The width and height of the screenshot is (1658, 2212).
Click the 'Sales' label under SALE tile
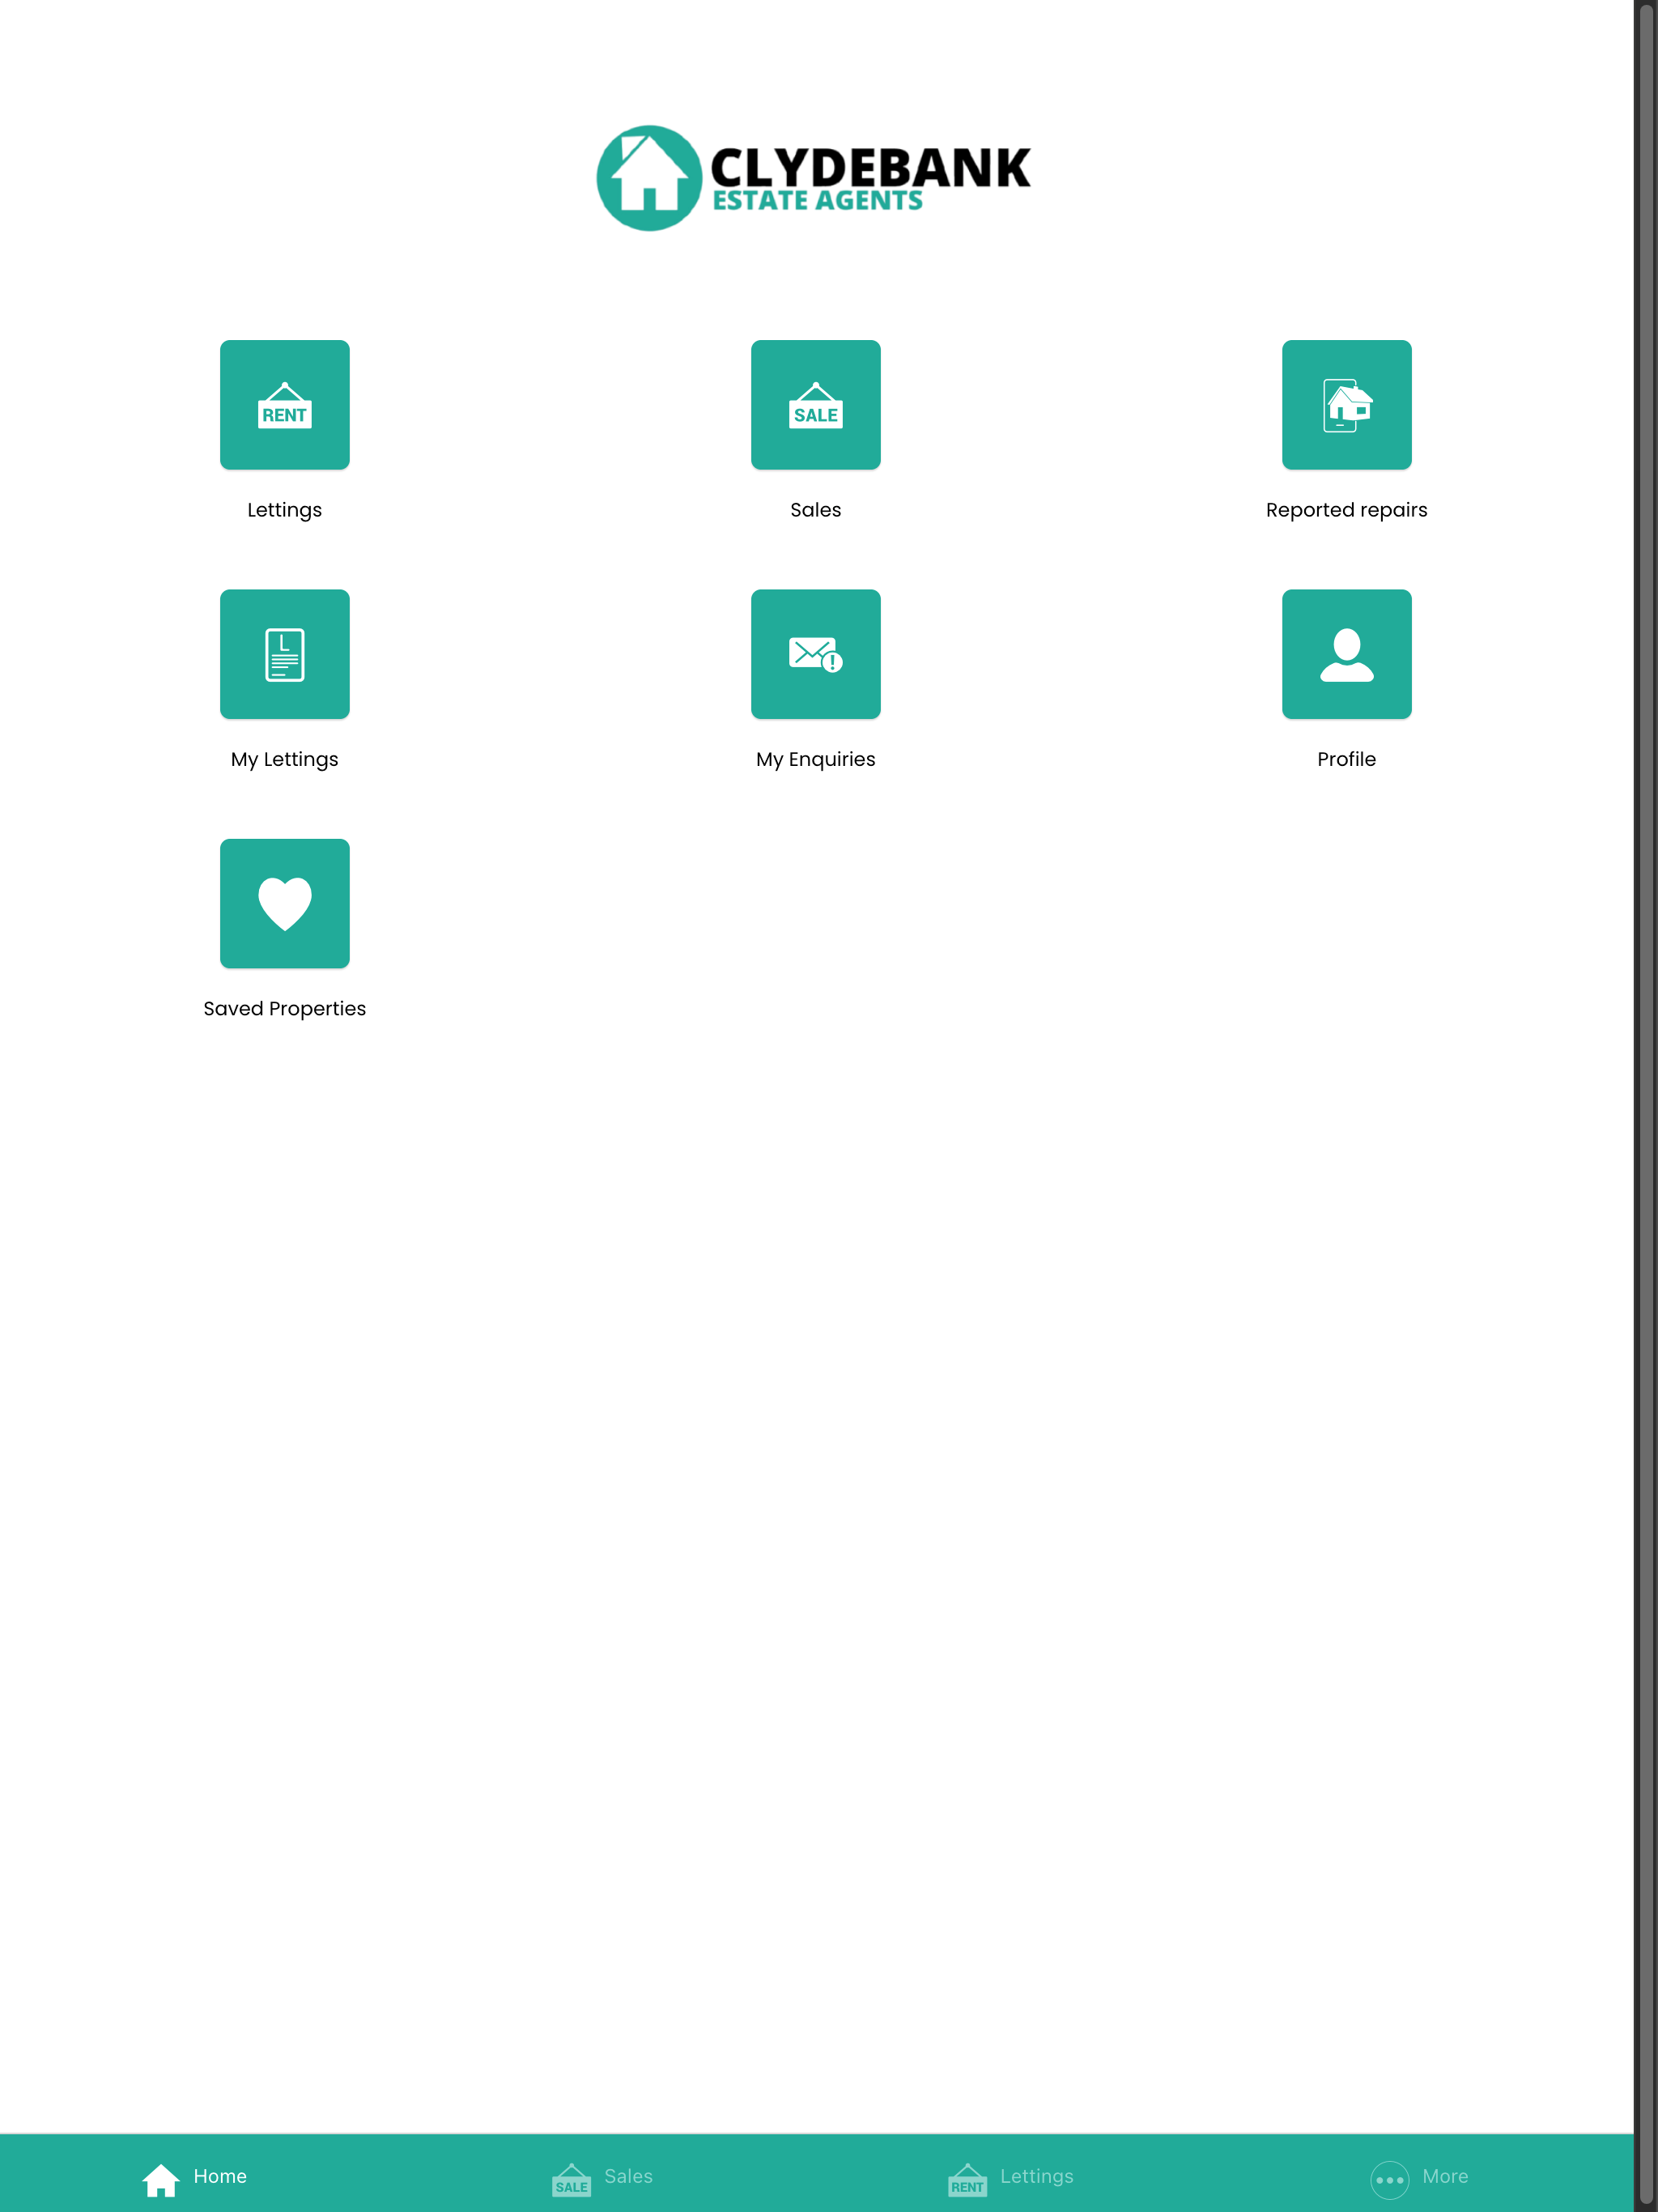pos(816,510)
